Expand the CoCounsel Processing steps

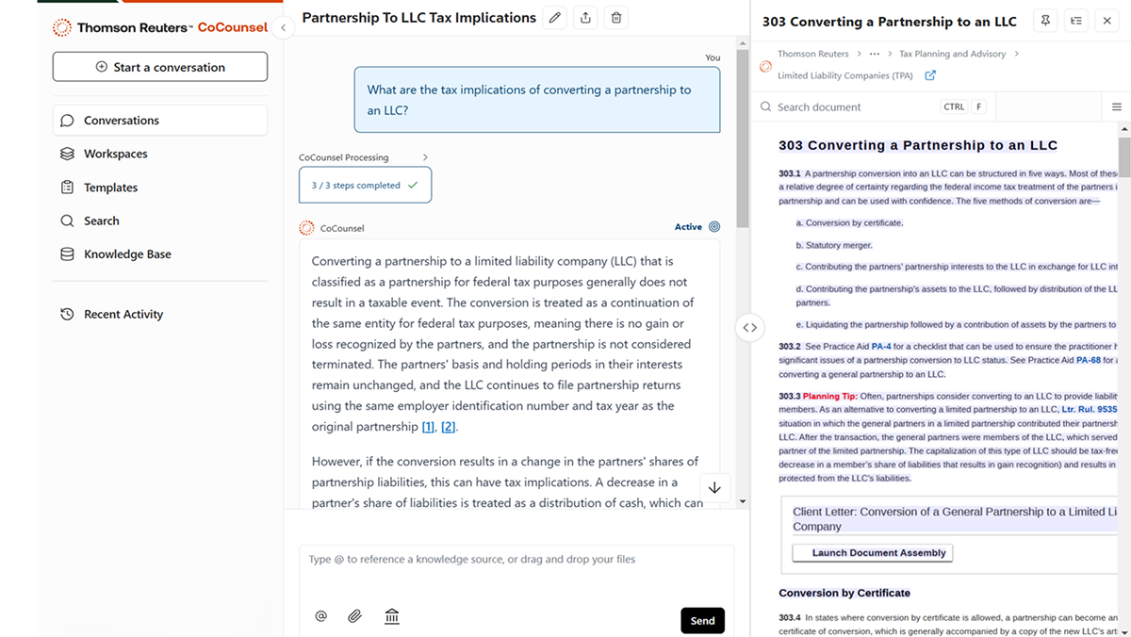click(x=425, y=157)
